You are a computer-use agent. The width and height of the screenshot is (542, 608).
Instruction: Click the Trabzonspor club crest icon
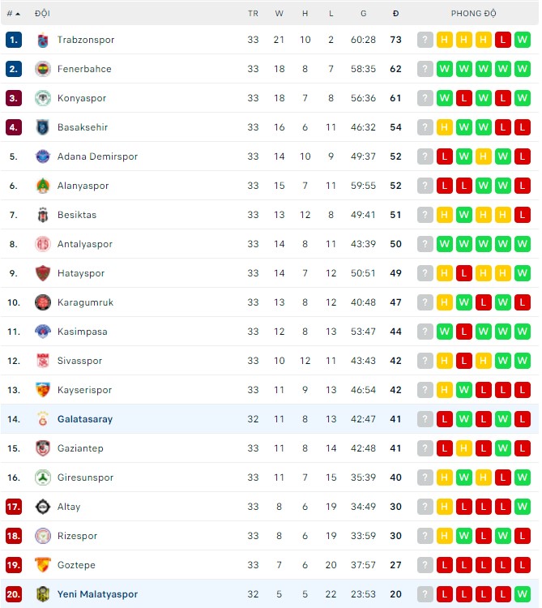(43, 40)
